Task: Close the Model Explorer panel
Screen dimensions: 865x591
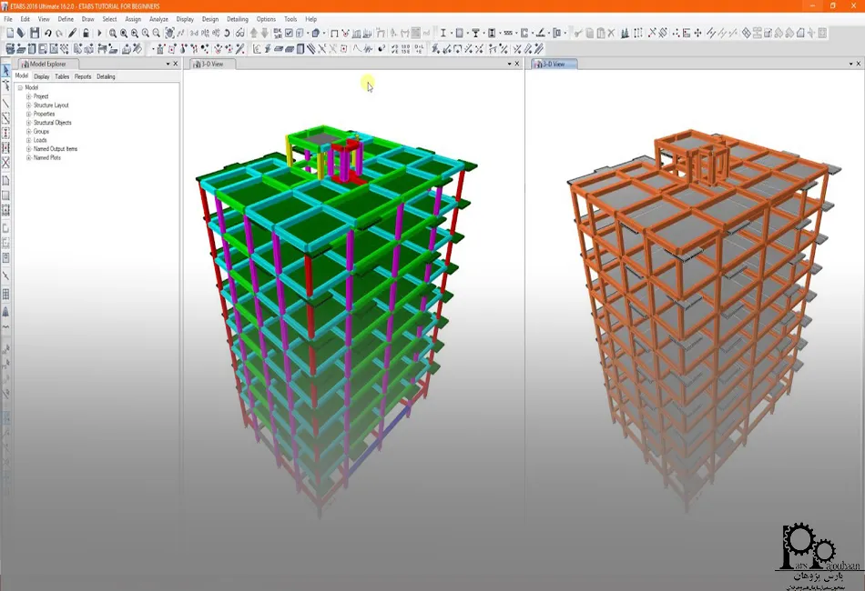Action: click(177, 65)
